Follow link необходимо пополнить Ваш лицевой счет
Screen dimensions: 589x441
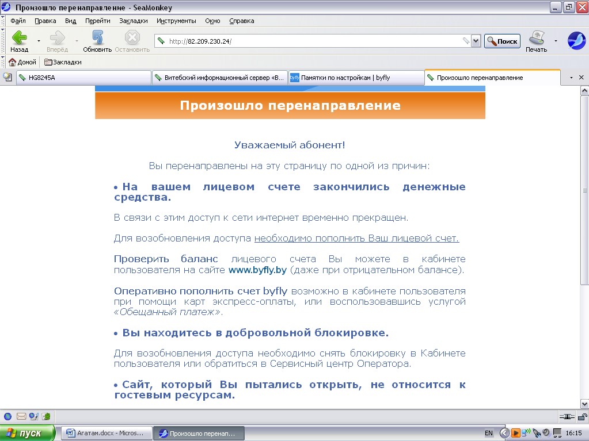pos(356,239)
